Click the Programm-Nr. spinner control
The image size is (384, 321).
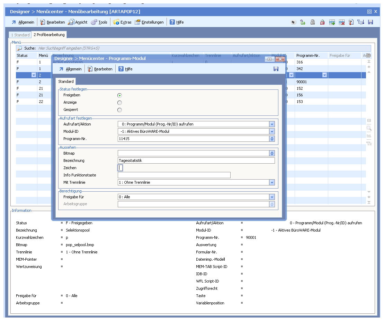(x=272, y=139)
